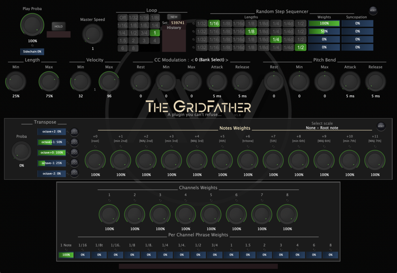Click Lock Root icon for octave-1
397x273 pixels.
click(74, 163)
